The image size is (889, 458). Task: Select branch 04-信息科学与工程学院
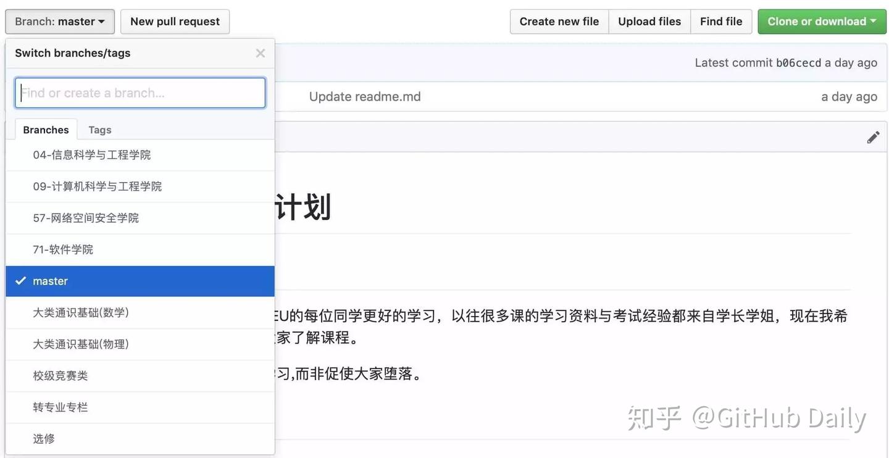(x=140, y=155)
